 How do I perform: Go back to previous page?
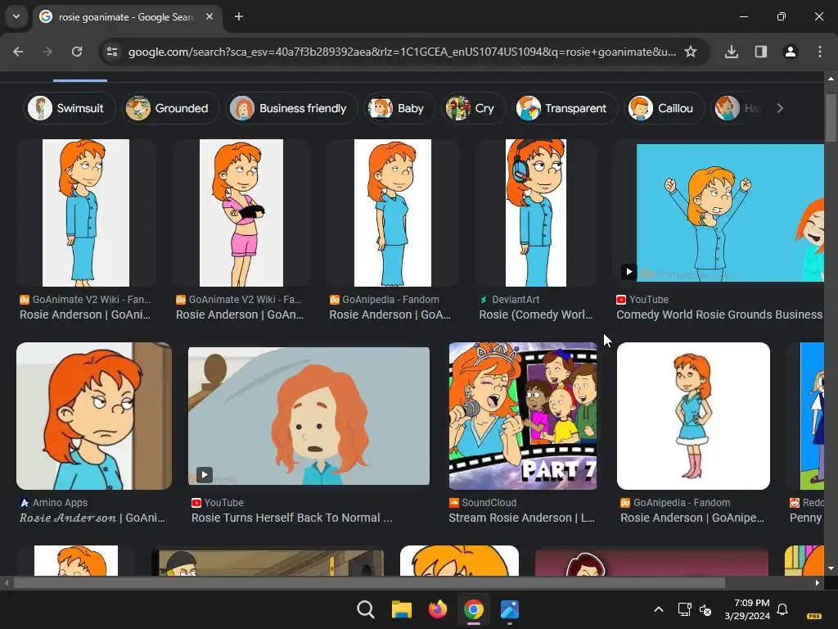pyautogui.click(x=18, y=52)
